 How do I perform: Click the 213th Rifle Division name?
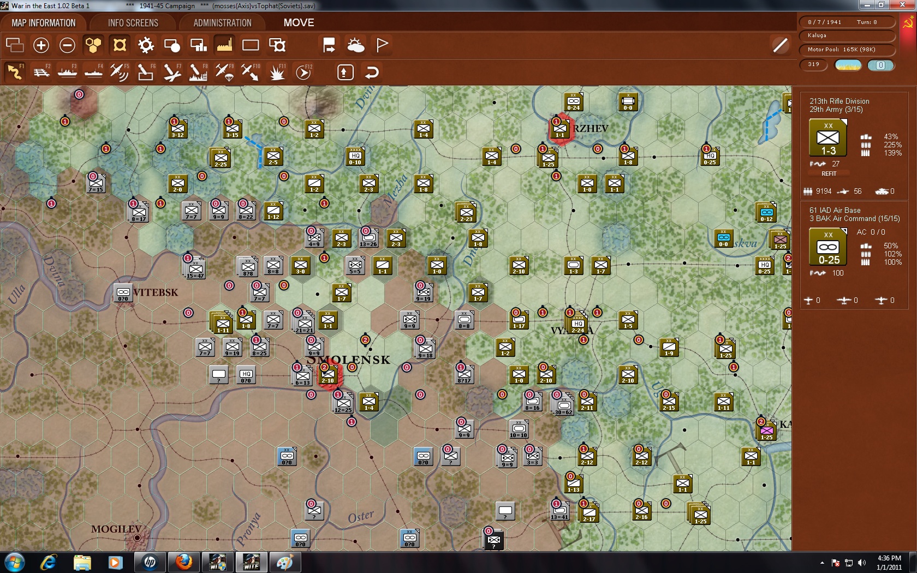(x=839, y=101)
